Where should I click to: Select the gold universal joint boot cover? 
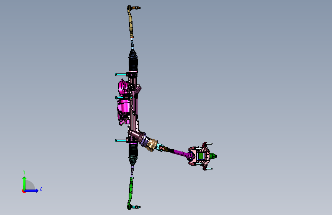152,145
